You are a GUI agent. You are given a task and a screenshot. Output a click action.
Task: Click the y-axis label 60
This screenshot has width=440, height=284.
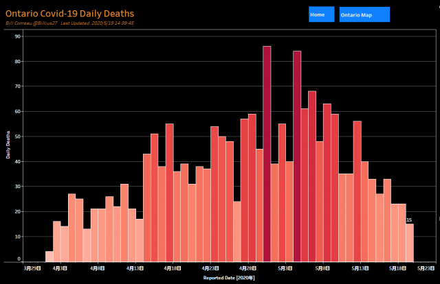click(18, 111)
